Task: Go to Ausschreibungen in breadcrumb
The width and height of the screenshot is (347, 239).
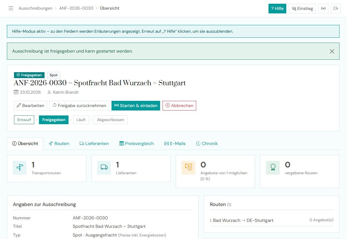Action: coord(36,8)
